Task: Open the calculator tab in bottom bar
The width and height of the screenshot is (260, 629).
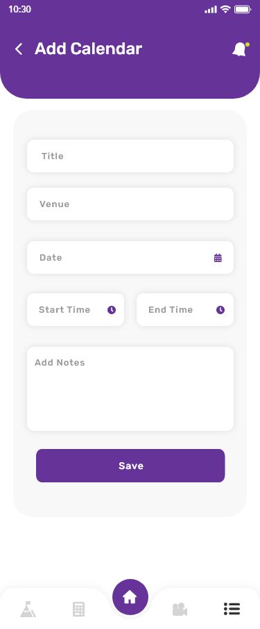Action: (x=78, y=609)
